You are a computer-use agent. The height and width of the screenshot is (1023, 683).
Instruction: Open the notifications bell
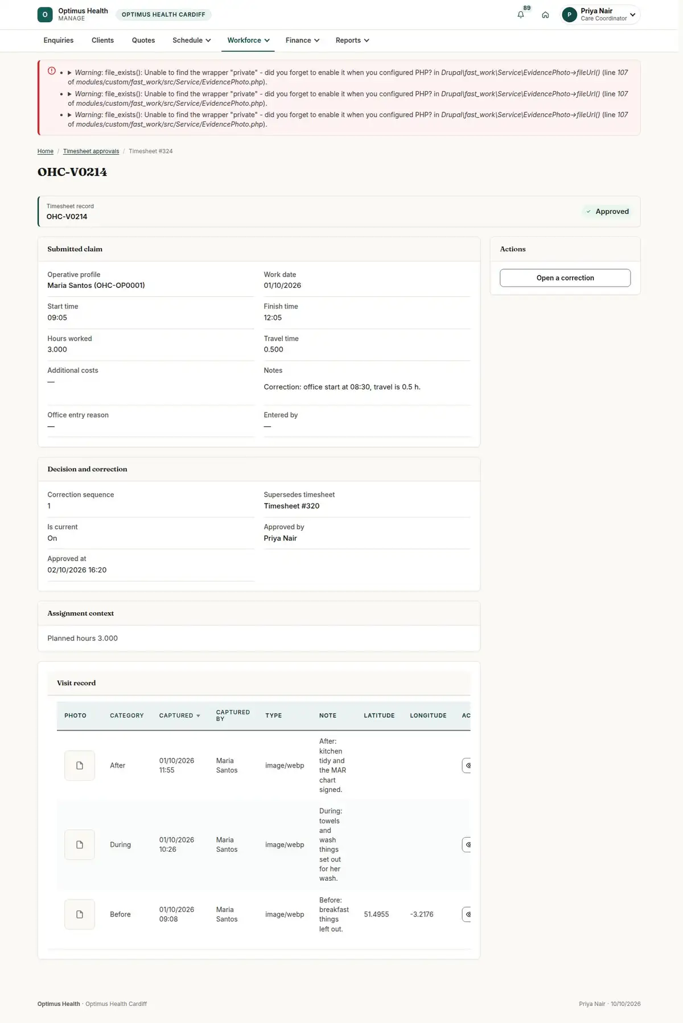[521, 15]
